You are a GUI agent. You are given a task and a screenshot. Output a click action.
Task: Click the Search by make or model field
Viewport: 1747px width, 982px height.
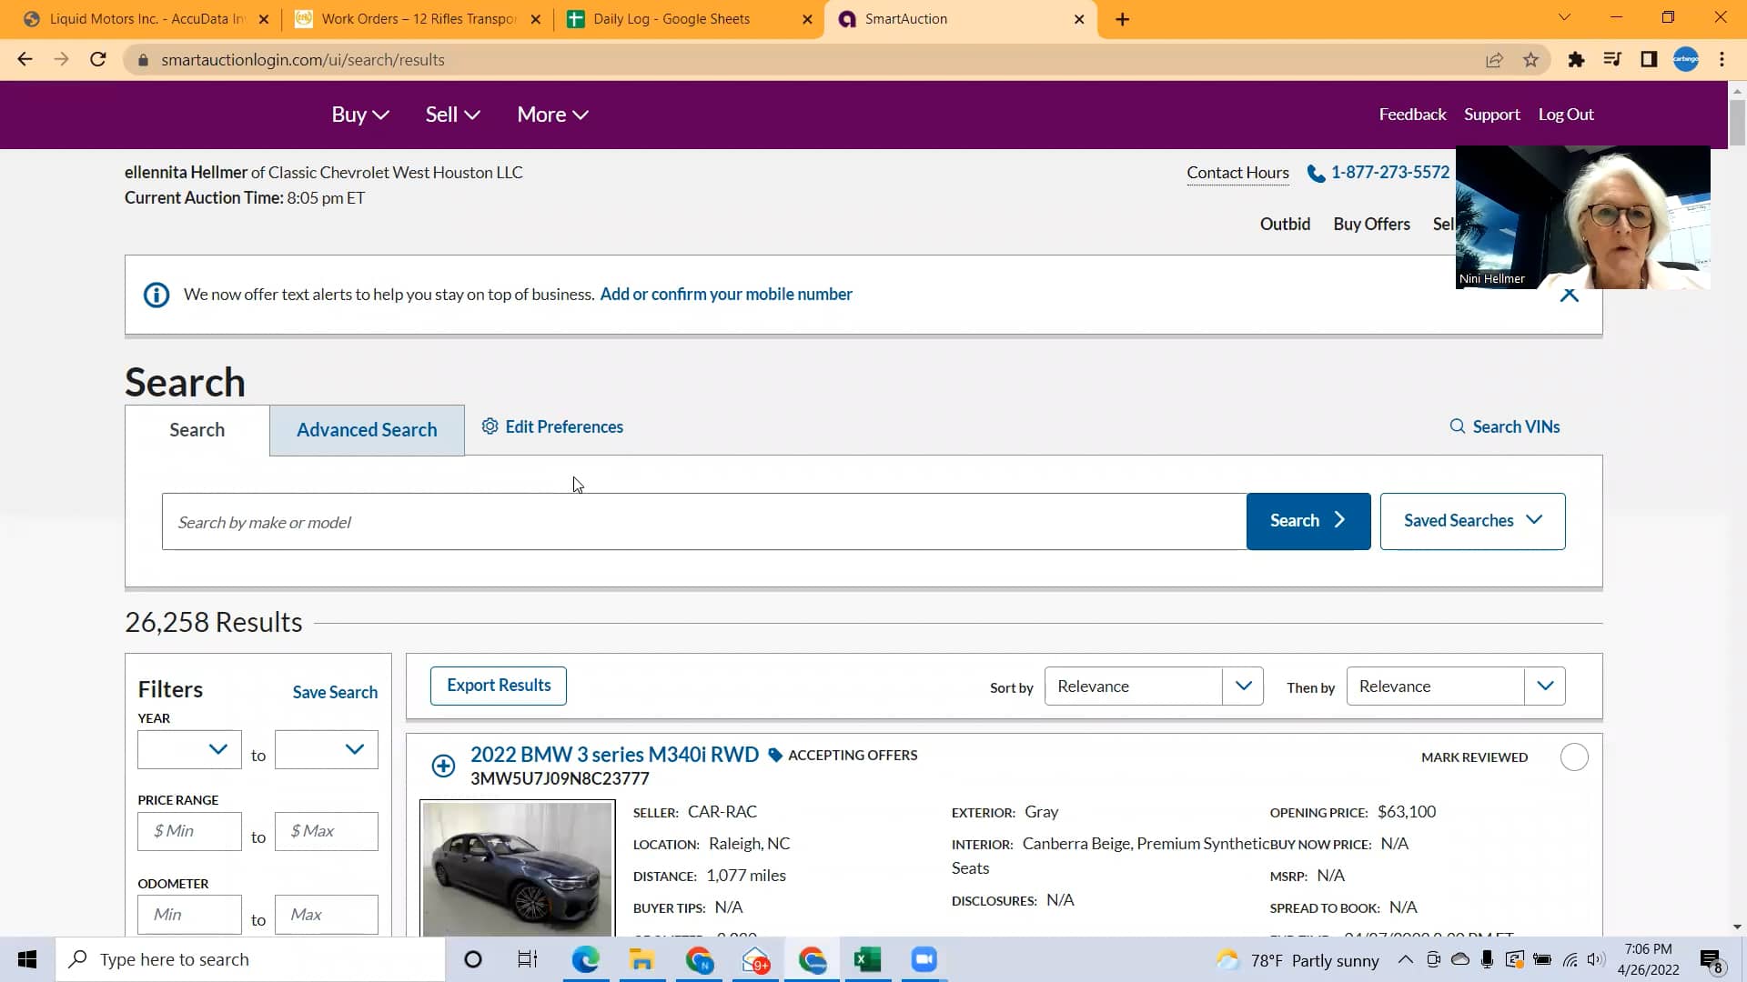tap(704, 522)
